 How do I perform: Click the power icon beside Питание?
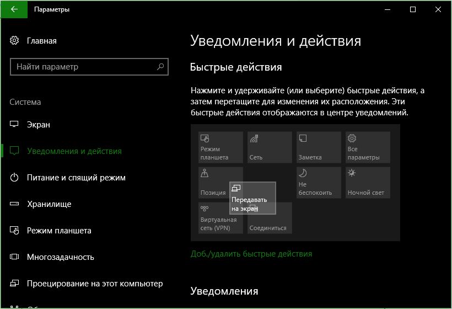click(x=14, y=177)
